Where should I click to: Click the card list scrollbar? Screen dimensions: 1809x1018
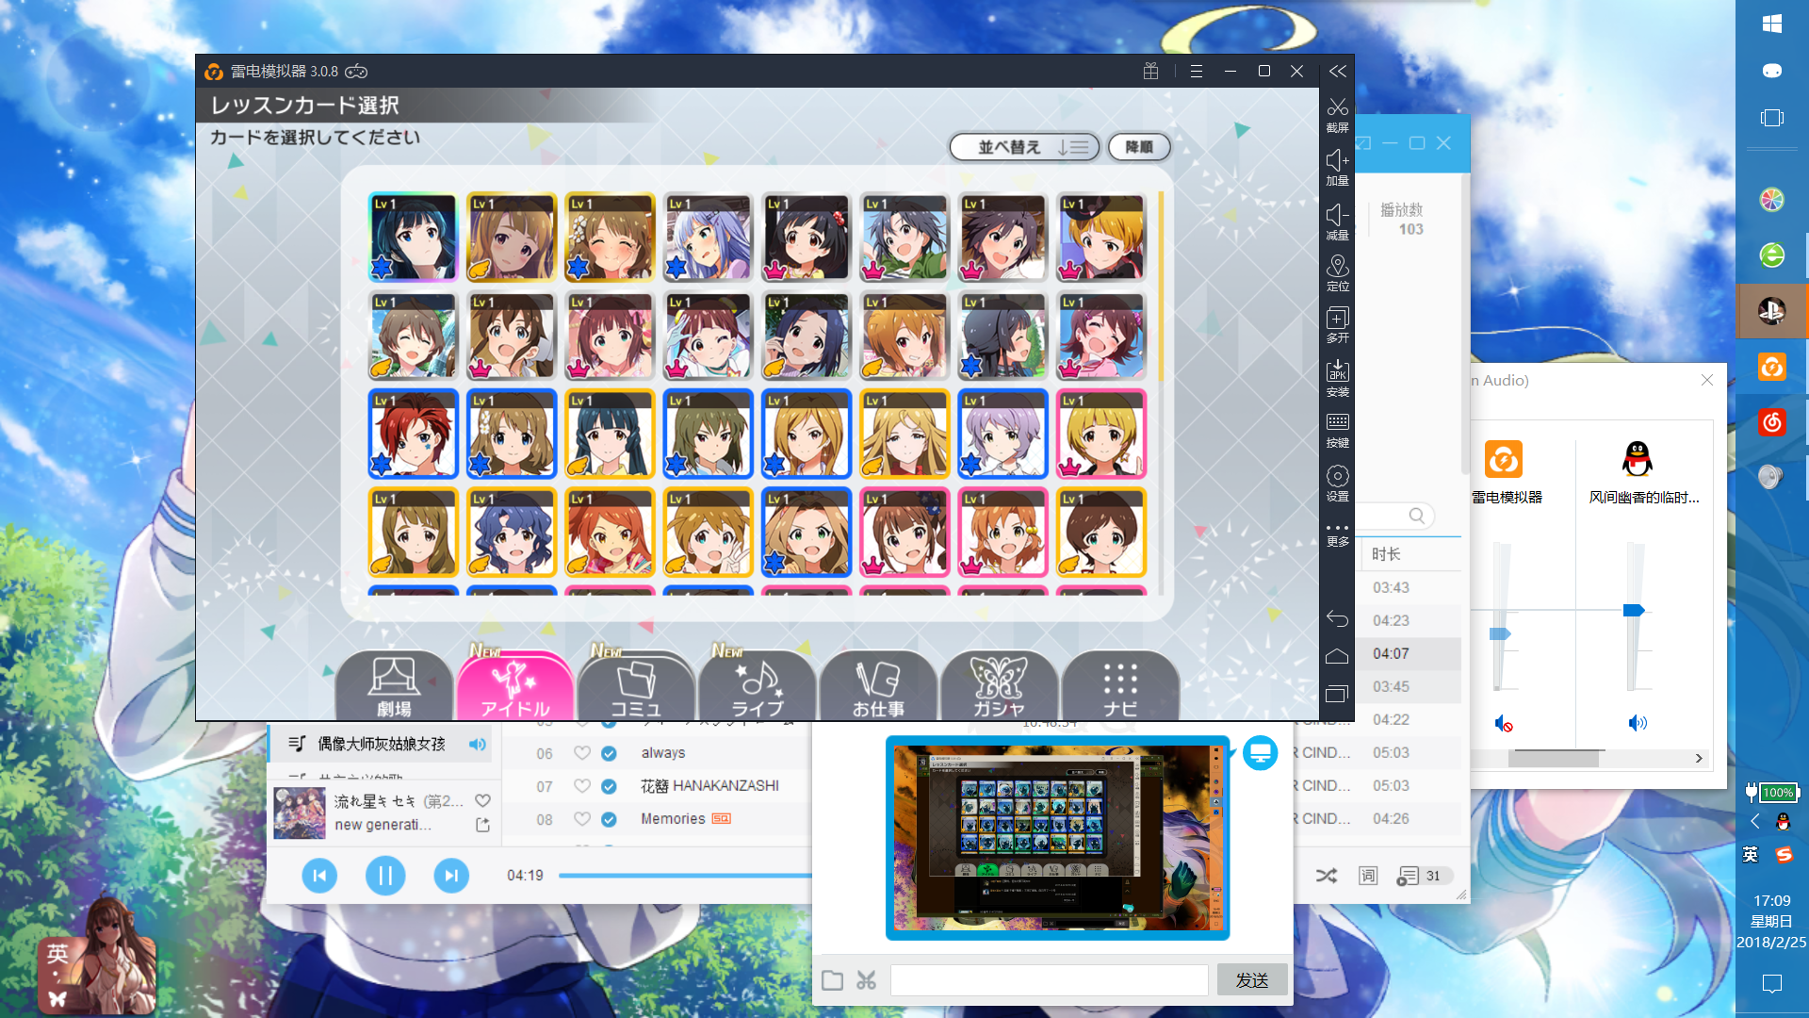click(x=1161, y=287)
